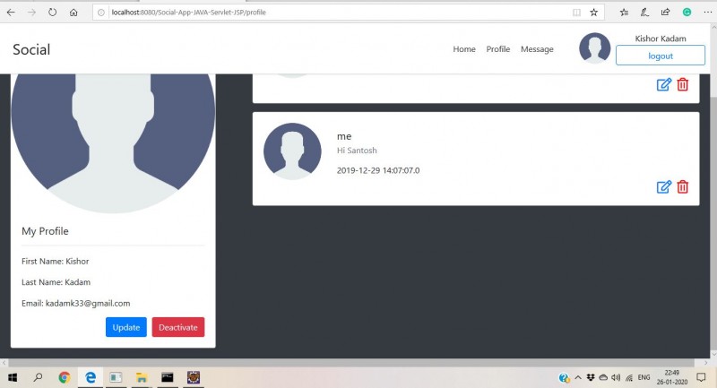Open the favorites hub icon
Screen dimensions: 717x388
[x=624, y=13]
